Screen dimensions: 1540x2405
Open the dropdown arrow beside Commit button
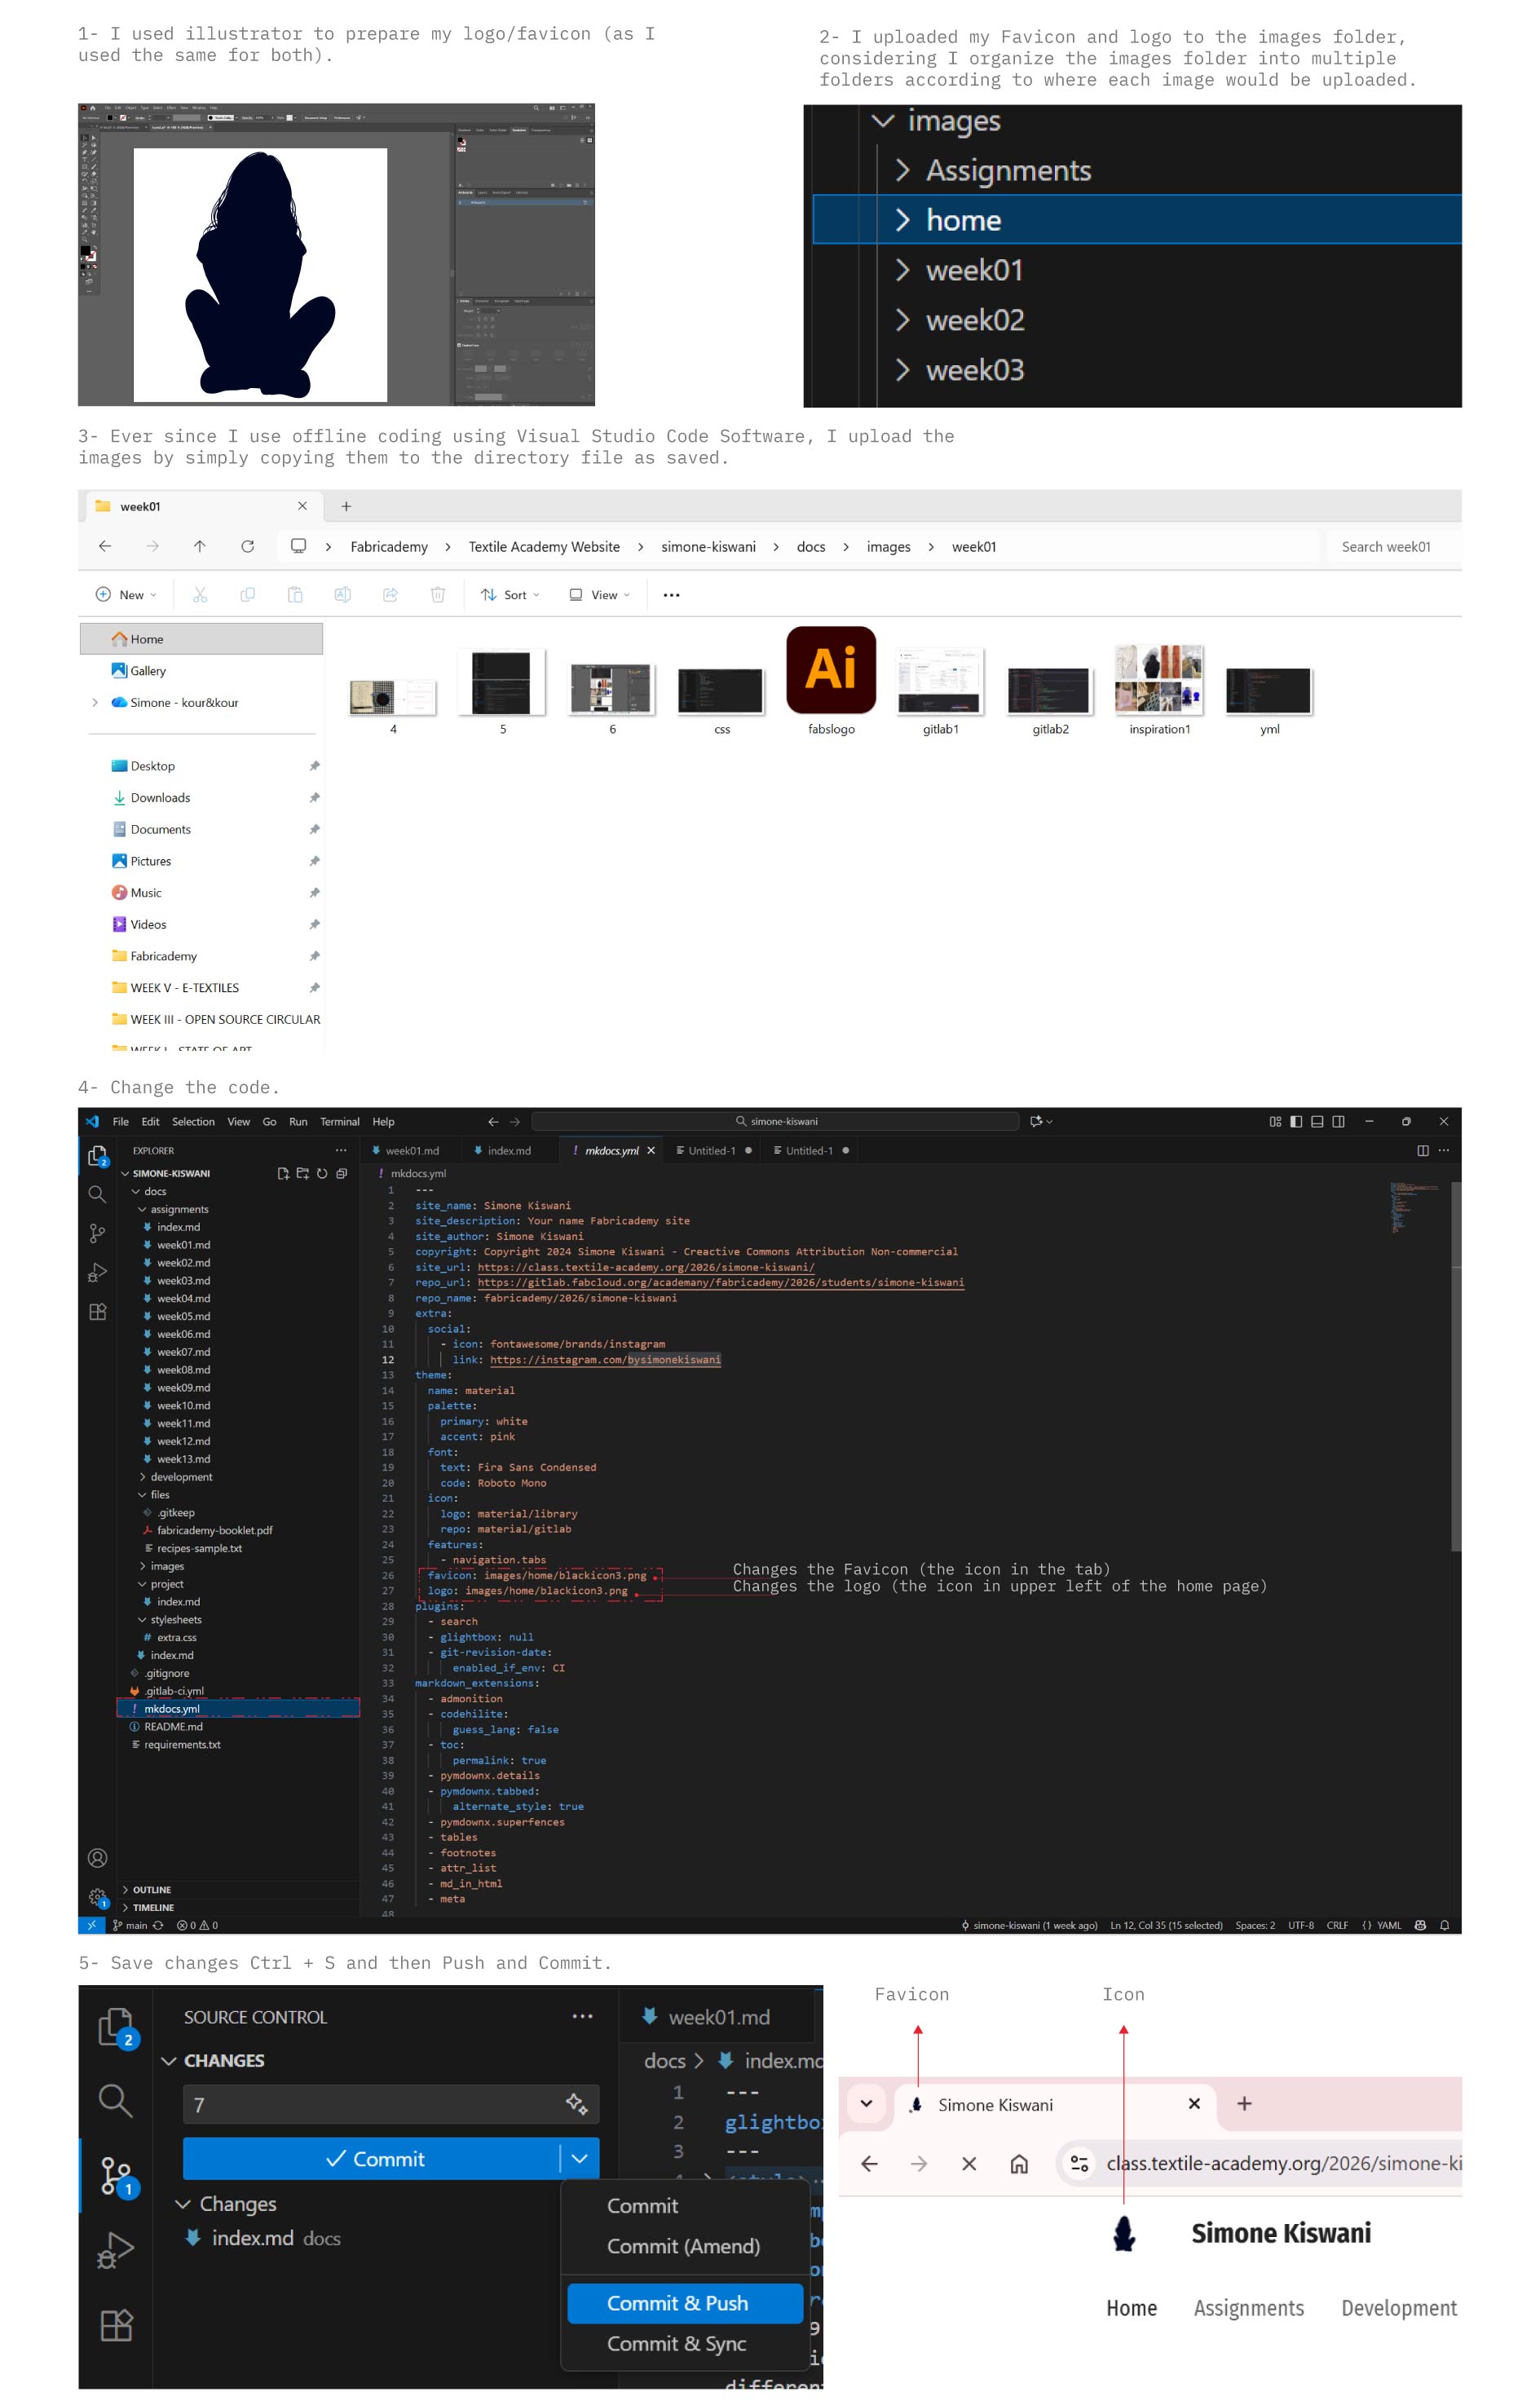(579, 2158)
